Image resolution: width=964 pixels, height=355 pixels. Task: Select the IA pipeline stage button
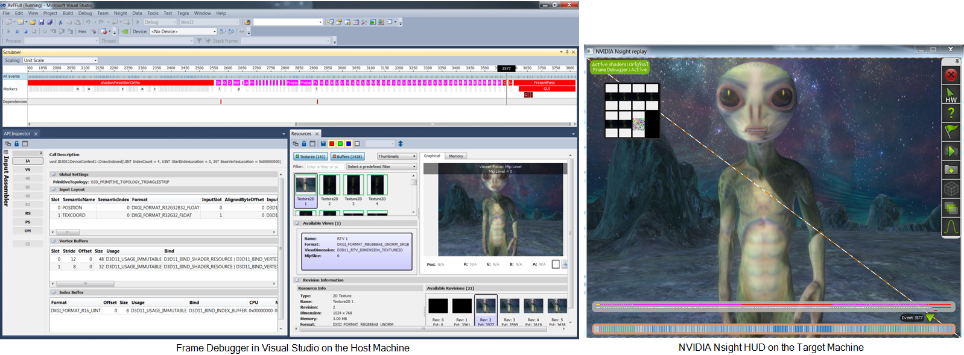pos(28,161)
